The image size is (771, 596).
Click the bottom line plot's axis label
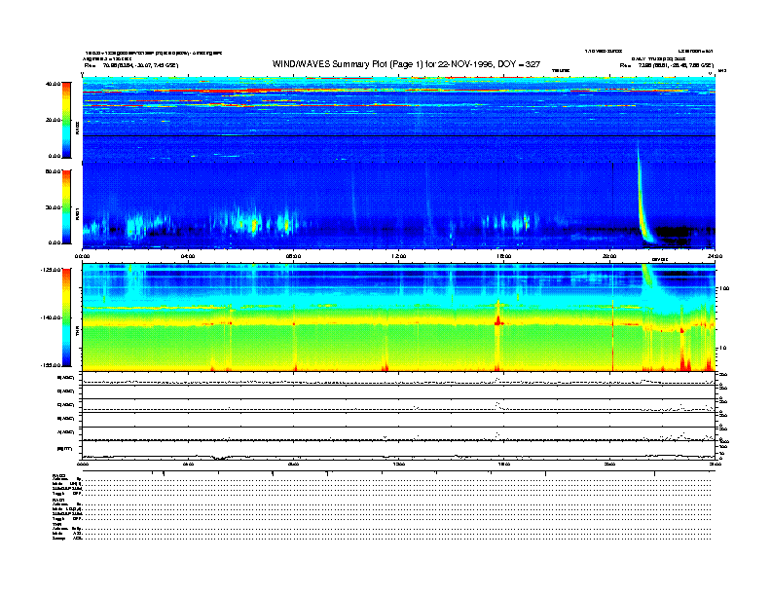(65, 449)
